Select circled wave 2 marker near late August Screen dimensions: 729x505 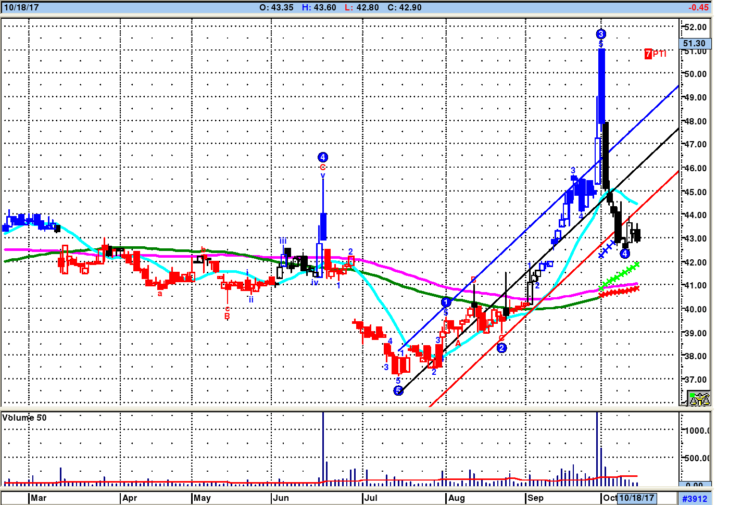click(501, 348)
